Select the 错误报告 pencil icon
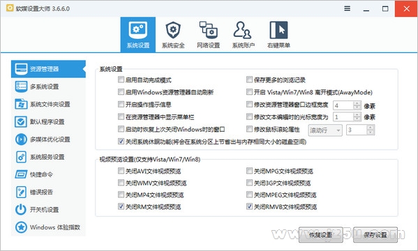The image size is (418, 251). (21, 192)
